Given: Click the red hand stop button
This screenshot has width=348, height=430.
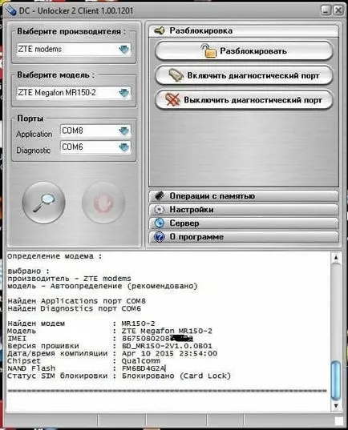Looking at the screenshot, I should 103,203.
